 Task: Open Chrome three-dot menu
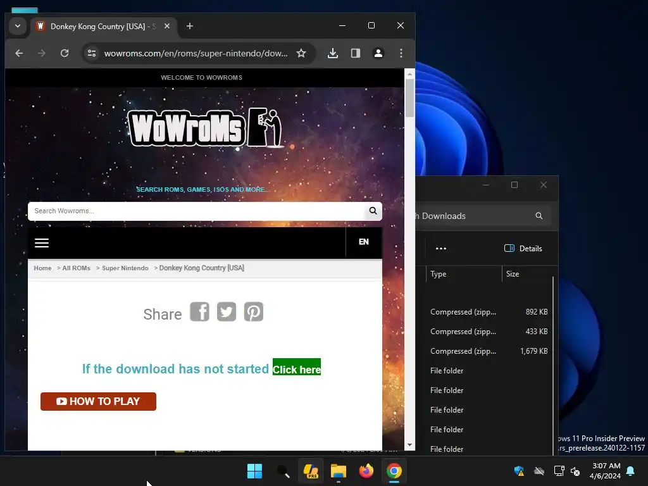pos(401,53)
